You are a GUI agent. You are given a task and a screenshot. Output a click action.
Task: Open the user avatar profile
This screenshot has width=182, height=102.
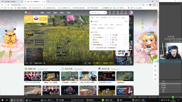131,12
